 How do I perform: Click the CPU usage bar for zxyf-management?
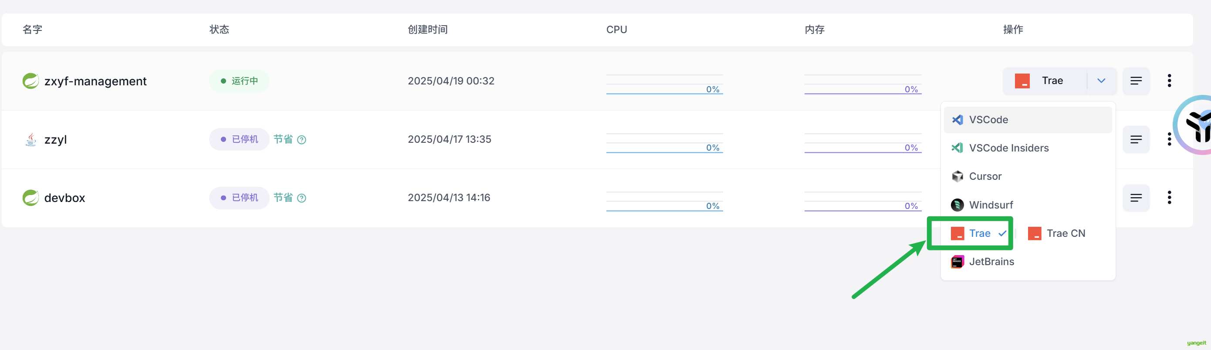pos(664,84)
